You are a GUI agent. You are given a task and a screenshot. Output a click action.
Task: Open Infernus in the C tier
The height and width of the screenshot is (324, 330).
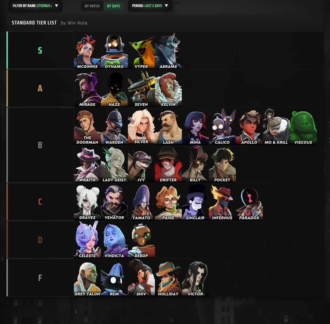pos(222,202)
